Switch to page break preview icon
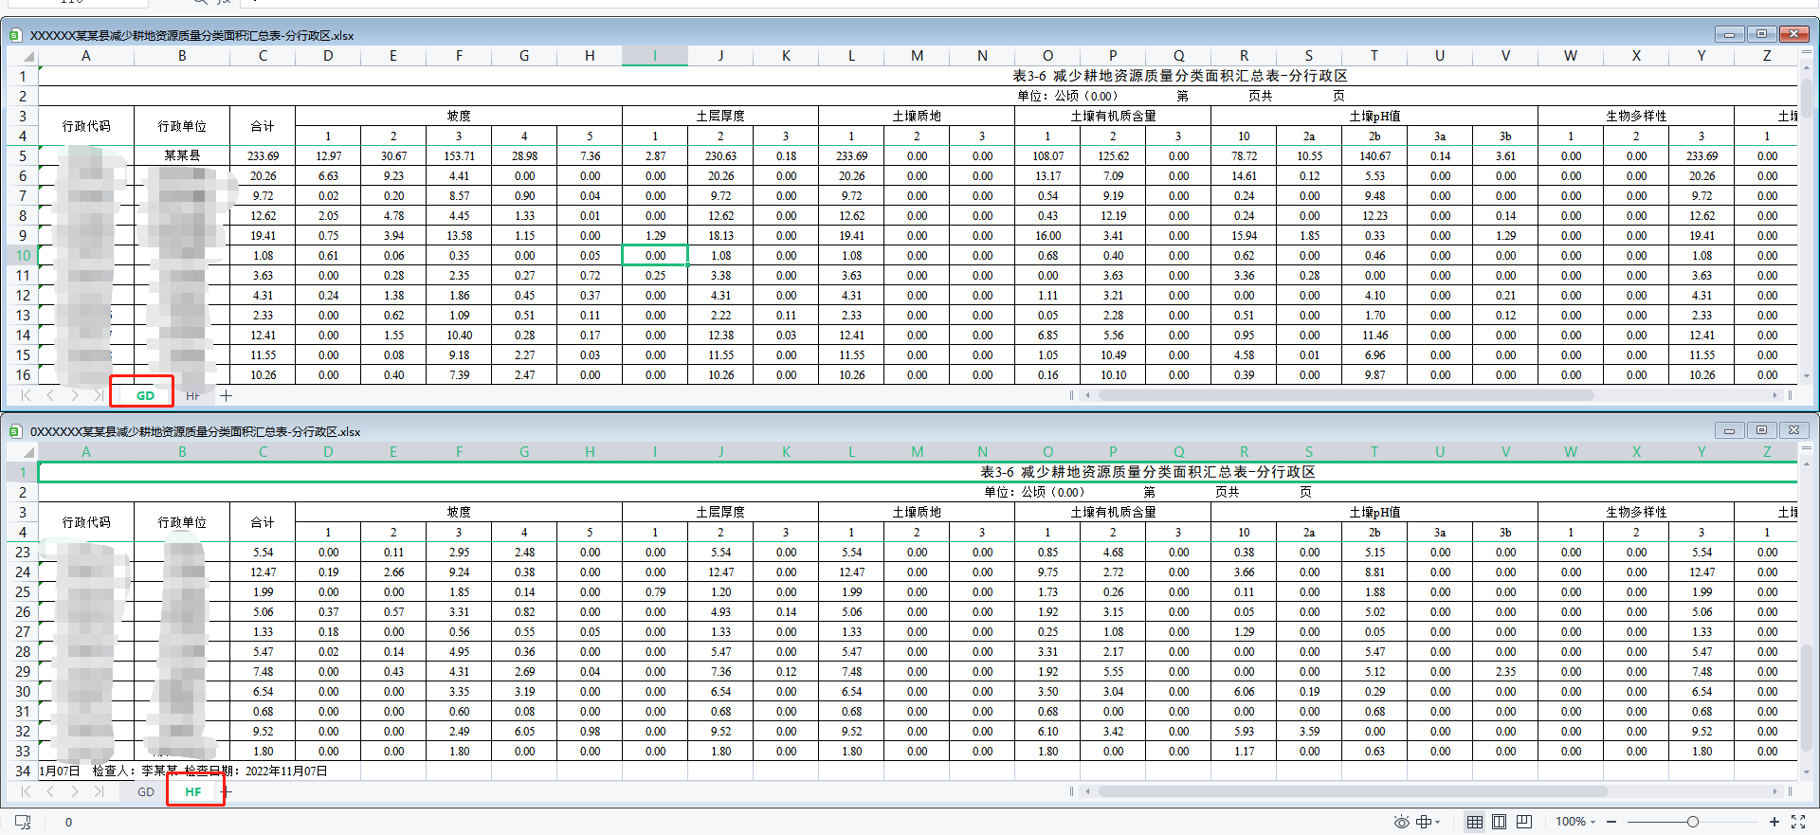The height and width of the screenshot is (835, 1820). tap(1523, 822)
